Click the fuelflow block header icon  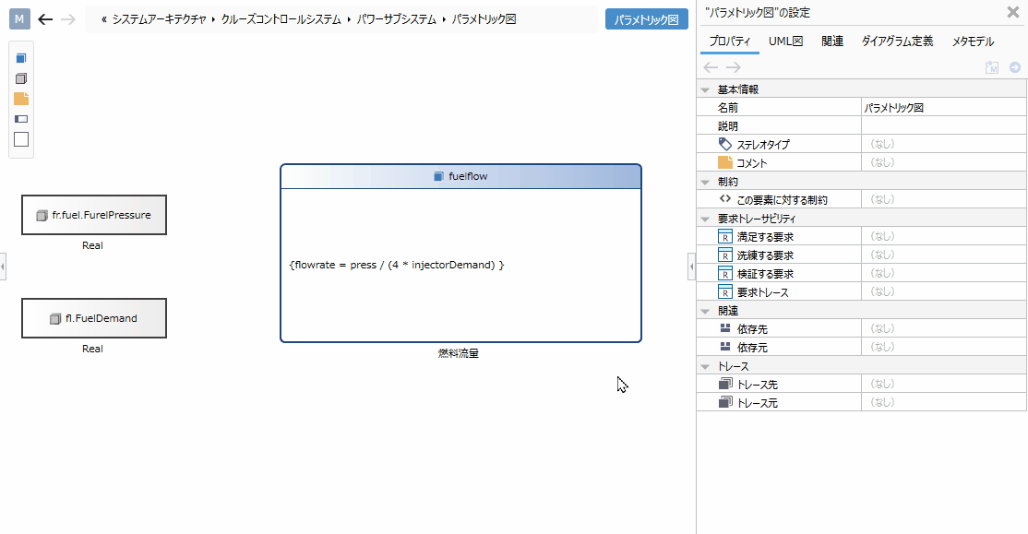click(438, 176)
